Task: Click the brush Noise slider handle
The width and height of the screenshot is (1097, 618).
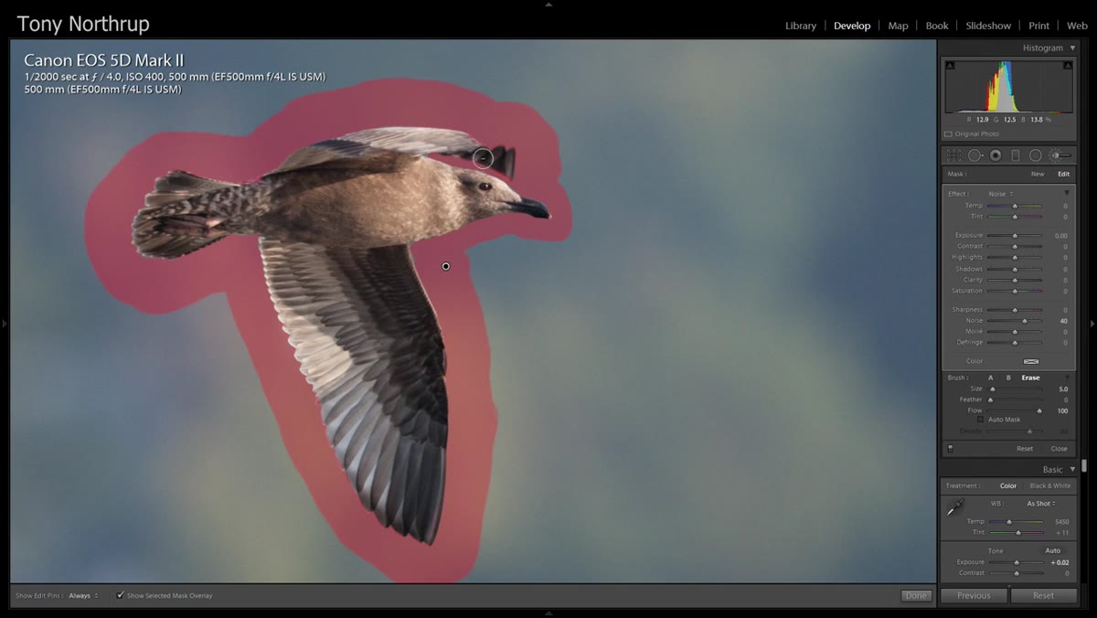Action: (x=1025, y=321)
